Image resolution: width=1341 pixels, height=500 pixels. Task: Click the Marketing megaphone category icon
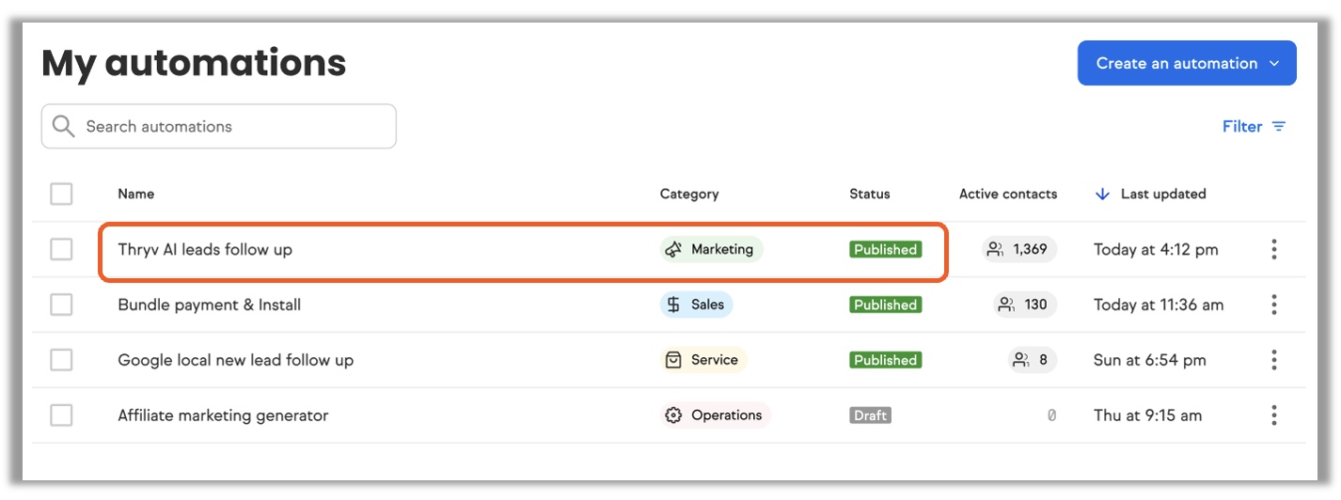673,250
